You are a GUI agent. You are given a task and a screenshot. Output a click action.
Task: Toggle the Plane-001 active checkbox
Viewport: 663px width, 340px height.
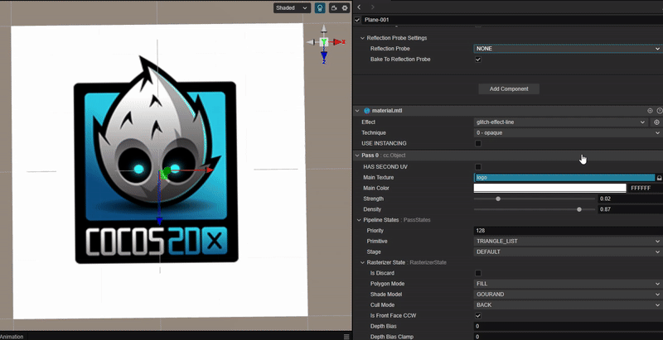[x=358, y=20]
